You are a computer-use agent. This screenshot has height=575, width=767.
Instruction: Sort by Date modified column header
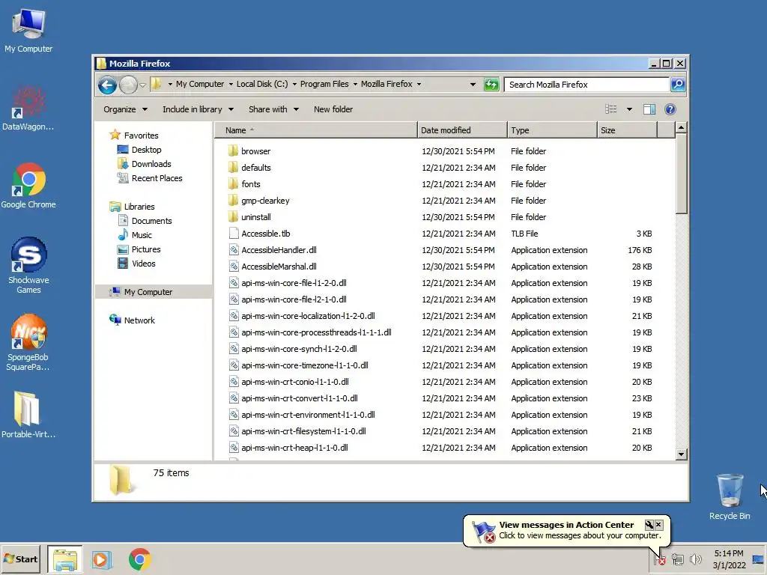tap(462, 130)
